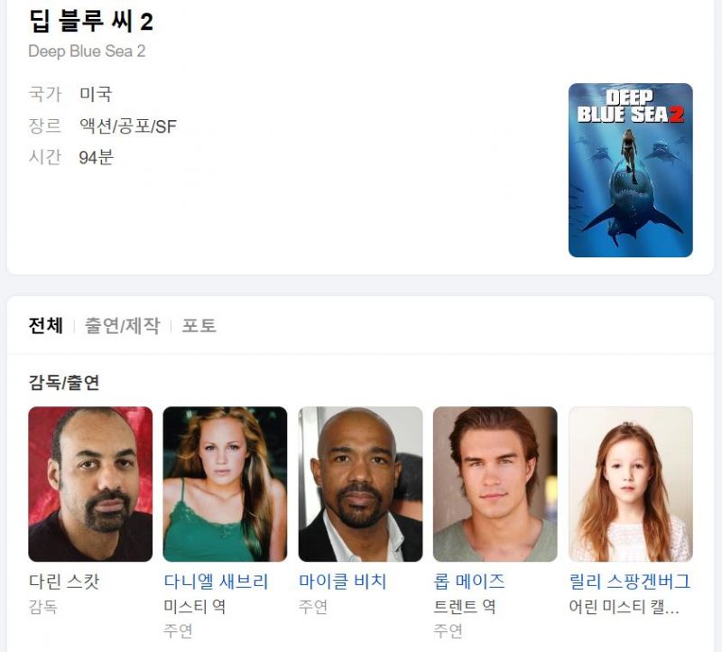The width and height of the screenshot is (722, 652).
Task: Click director 다린 스캇's photo
Action: tap(90, 484)
